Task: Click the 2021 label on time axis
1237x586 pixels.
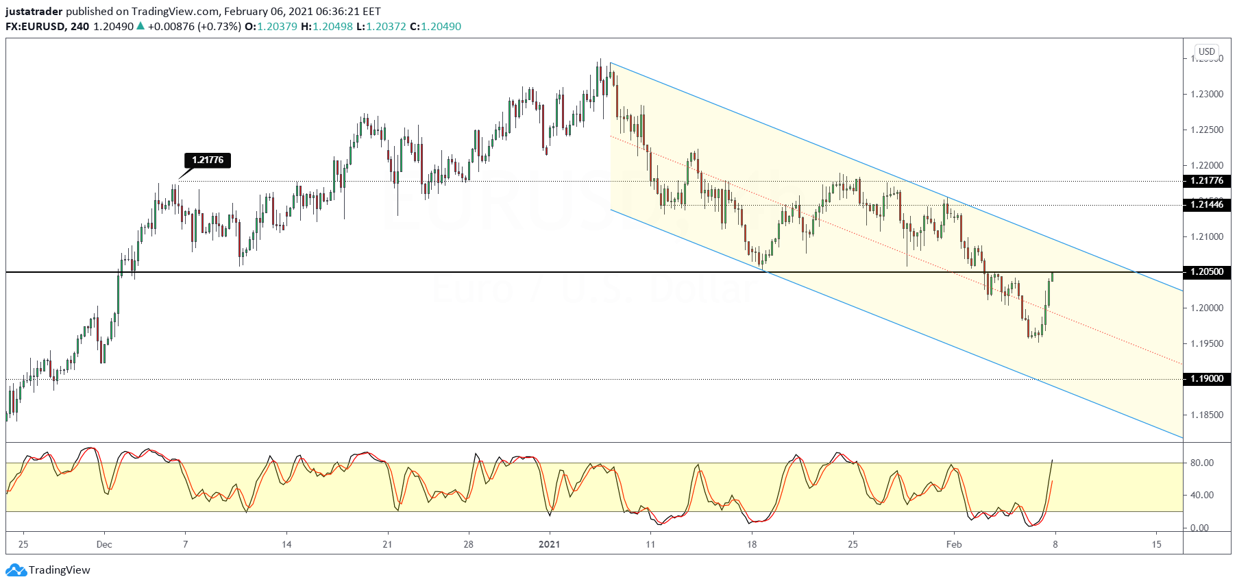Action: (x=549, y=545)
